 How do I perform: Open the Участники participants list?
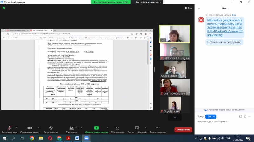[71, 130]
